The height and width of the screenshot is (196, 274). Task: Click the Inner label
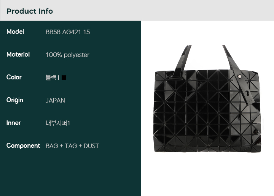pos(13,123)
